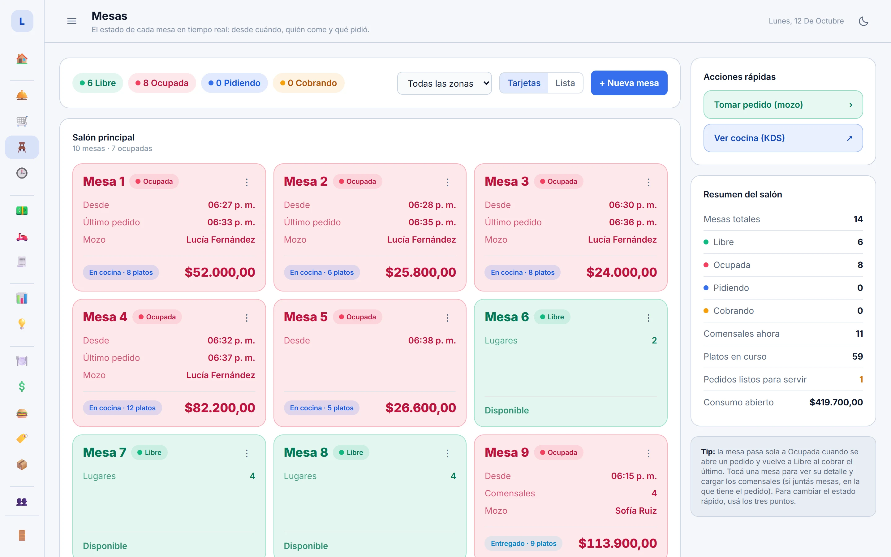Open the people users icon in sidebar
Viewport: 891px width, 557px height.
(x=22, y=501)
